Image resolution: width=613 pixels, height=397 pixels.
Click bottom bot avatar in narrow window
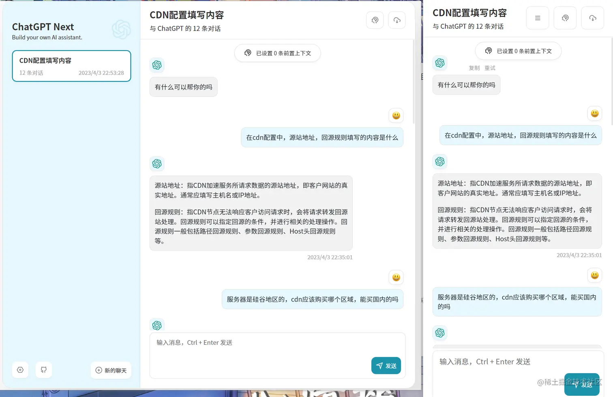440,333
